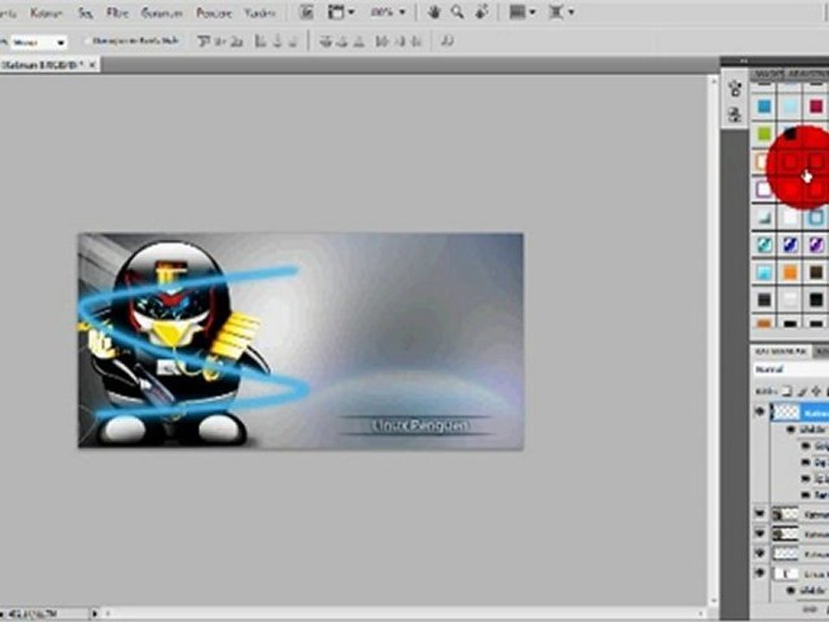Click align vertical centers icon
Image resolution: width=829 pixels, height=622 pixels.
[x=220, y=41]
